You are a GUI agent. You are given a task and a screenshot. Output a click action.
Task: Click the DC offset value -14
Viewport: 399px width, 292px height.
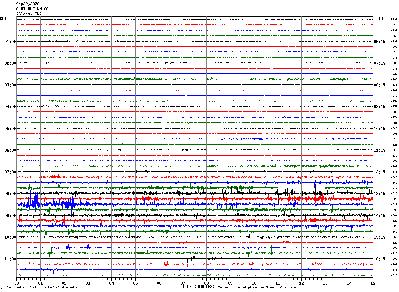point(394,188)
